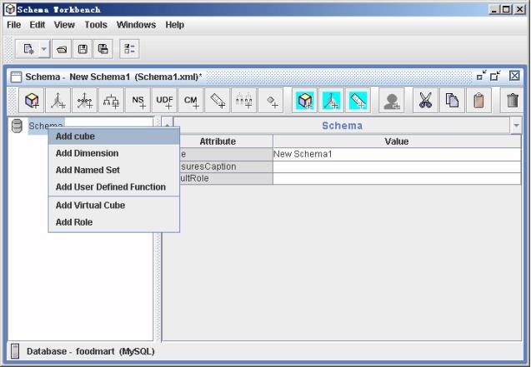Click the Schema internal frame window icon
The width and height of the screenshot is (531, 367).
click(x=16, y=77)
